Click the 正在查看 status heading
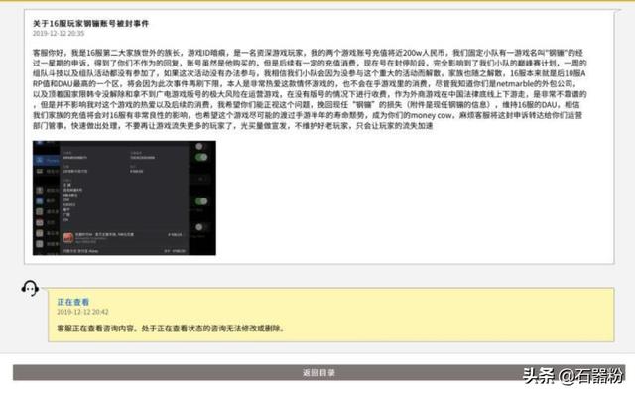Viewport: 635px width, 396px height. click(x=72, y=302)
